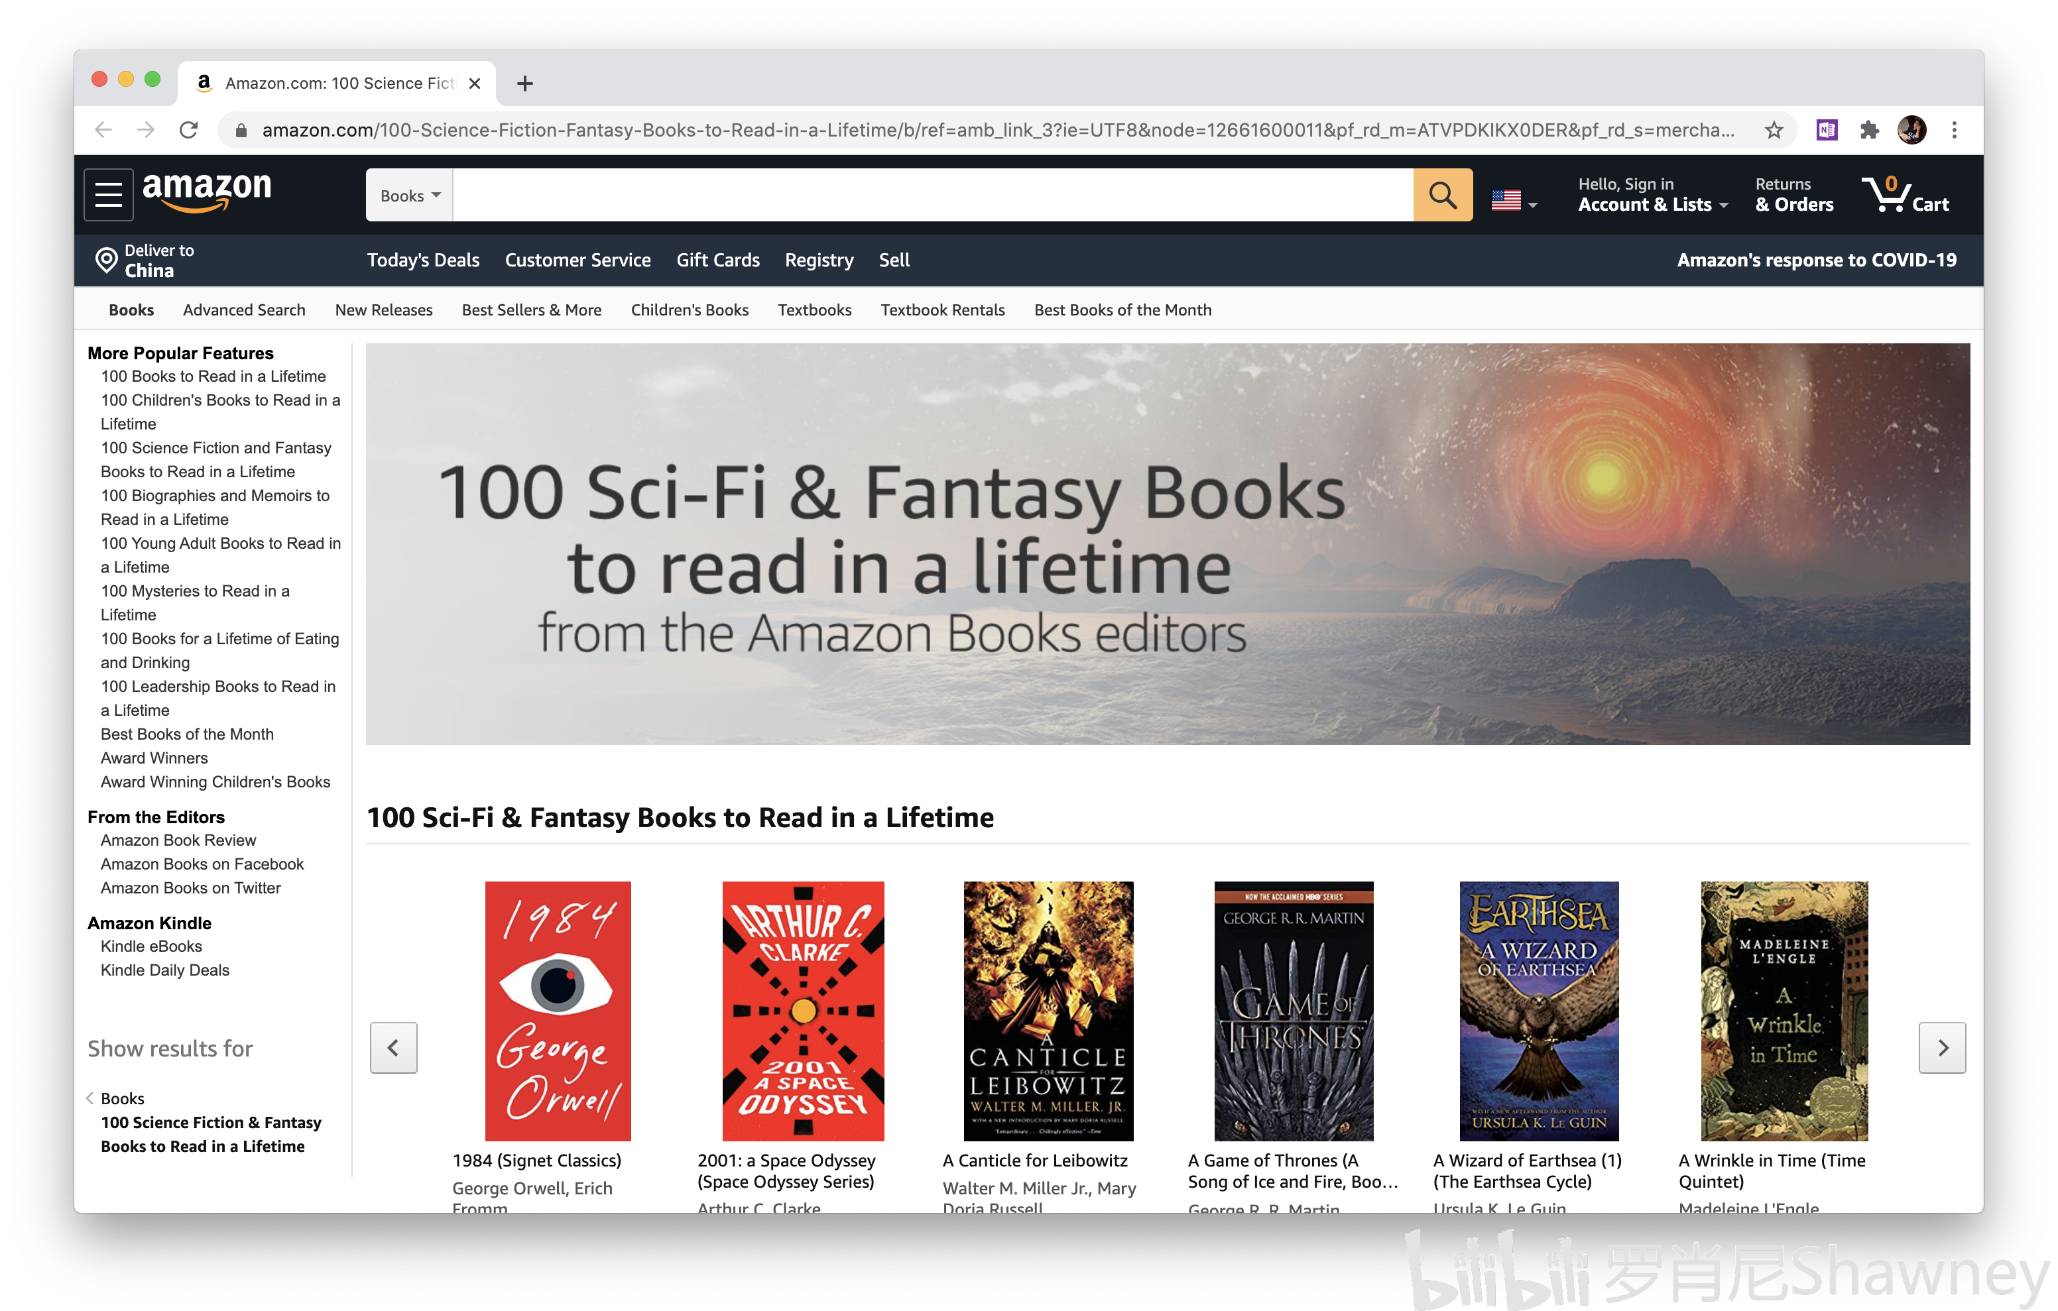Click the Deliver to China location pin
The height and width of the screenshot is (1311, 2058).
[x=107, y=260]
